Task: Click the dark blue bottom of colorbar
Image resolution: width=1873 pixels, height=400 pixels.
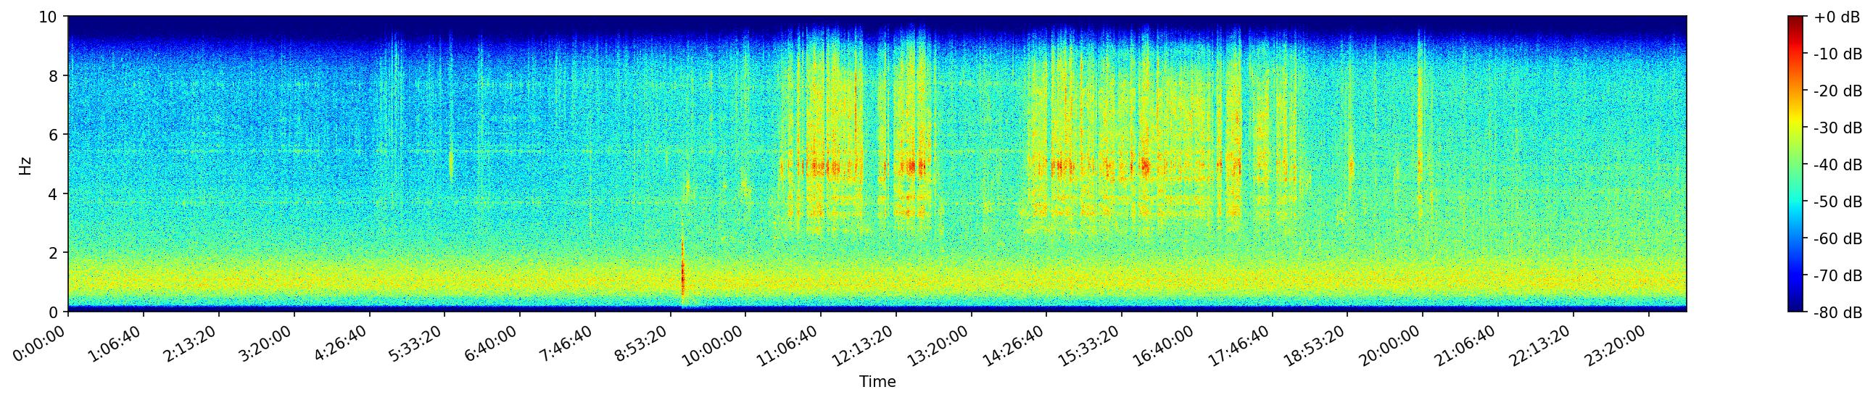Action: coord(1795,307)
